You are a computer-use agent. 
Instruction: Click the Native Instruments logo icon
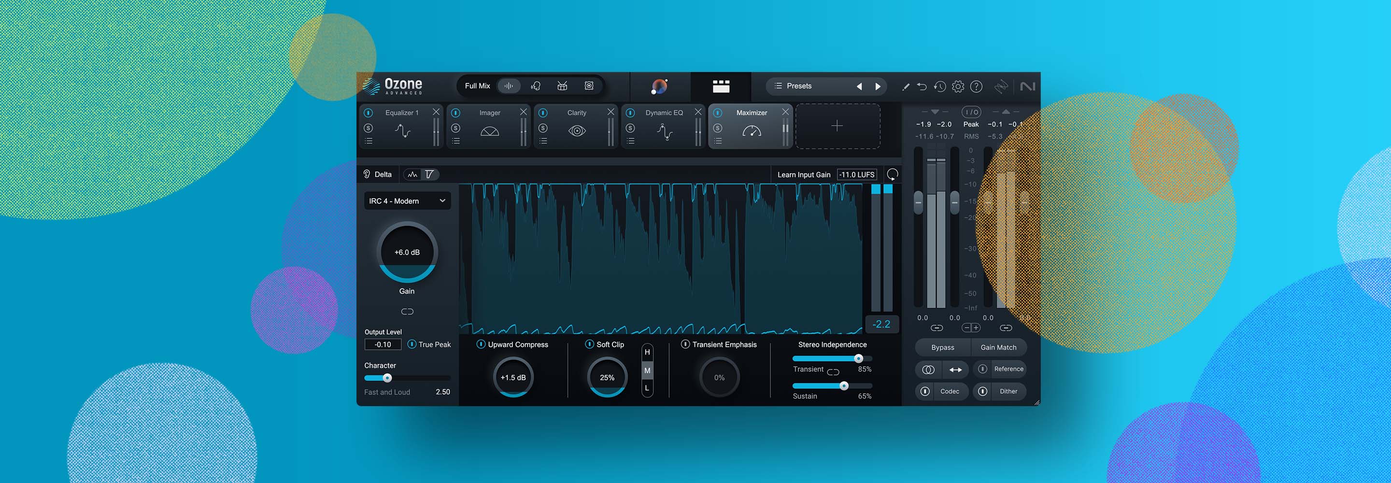coord(1028,86)
